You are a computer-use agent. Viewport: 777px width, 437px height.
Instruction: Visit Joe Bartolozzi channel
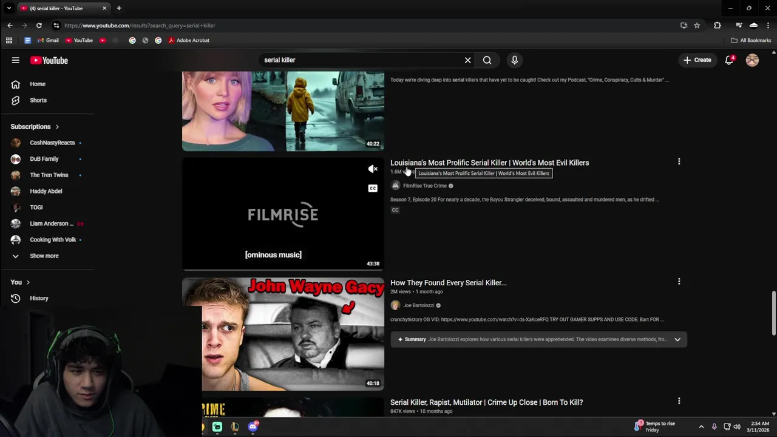tap(418, 305)
